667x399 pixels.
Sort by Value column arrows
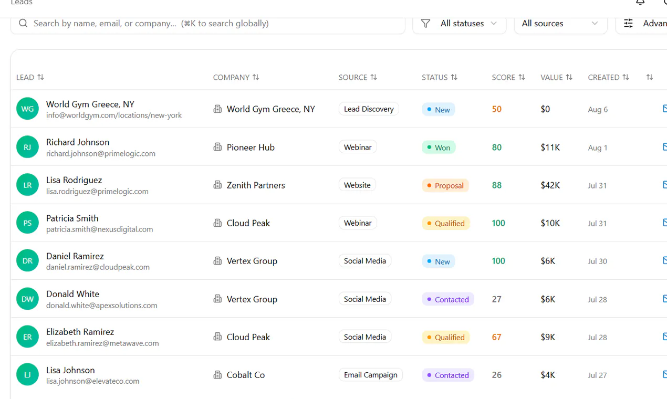[x=569, y=77]
